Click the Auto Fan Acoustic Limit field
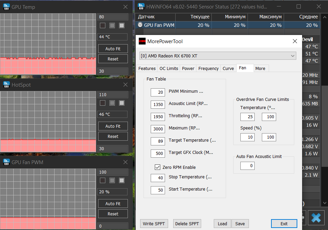This screenshot has height=230, width=328. click(248, 166)
